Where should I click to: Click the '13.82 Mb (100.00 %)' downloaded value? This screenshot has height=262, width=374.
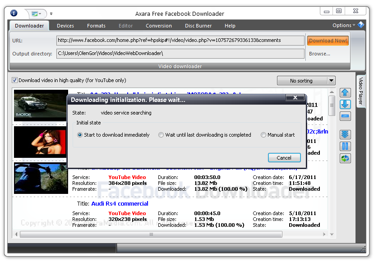221,189
